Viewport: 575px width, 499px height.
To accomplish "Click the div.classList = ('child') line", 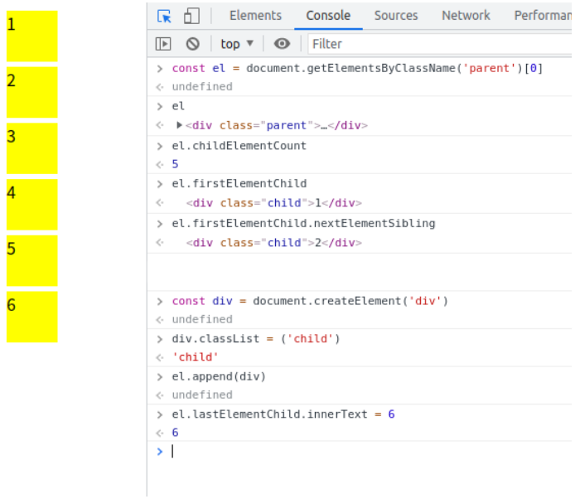I will click(x=256, y=339).
